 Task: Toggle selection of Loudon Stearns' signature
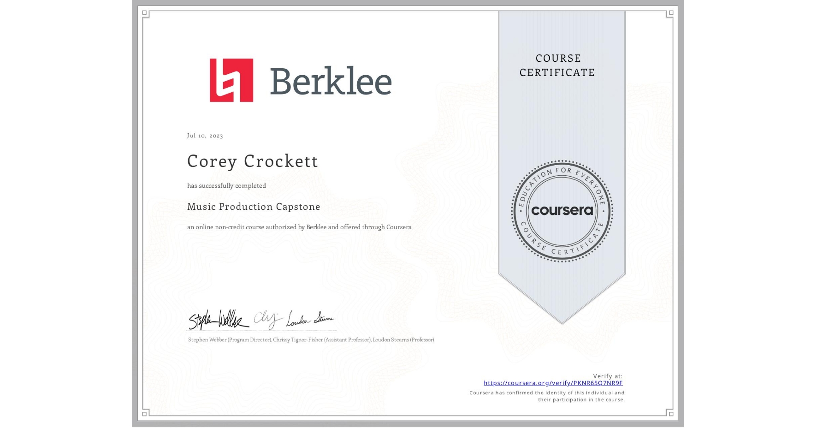[x=308, y=319]
